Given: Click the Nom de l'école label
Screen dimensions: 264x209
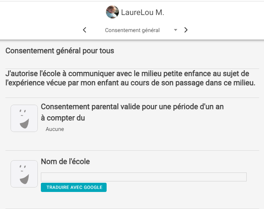Looking at the screenshot, I should (x=65, y=162).
